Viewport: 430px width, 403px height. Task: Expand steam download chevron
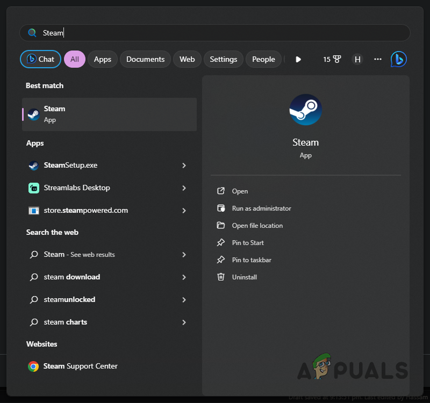click(184, 277)
